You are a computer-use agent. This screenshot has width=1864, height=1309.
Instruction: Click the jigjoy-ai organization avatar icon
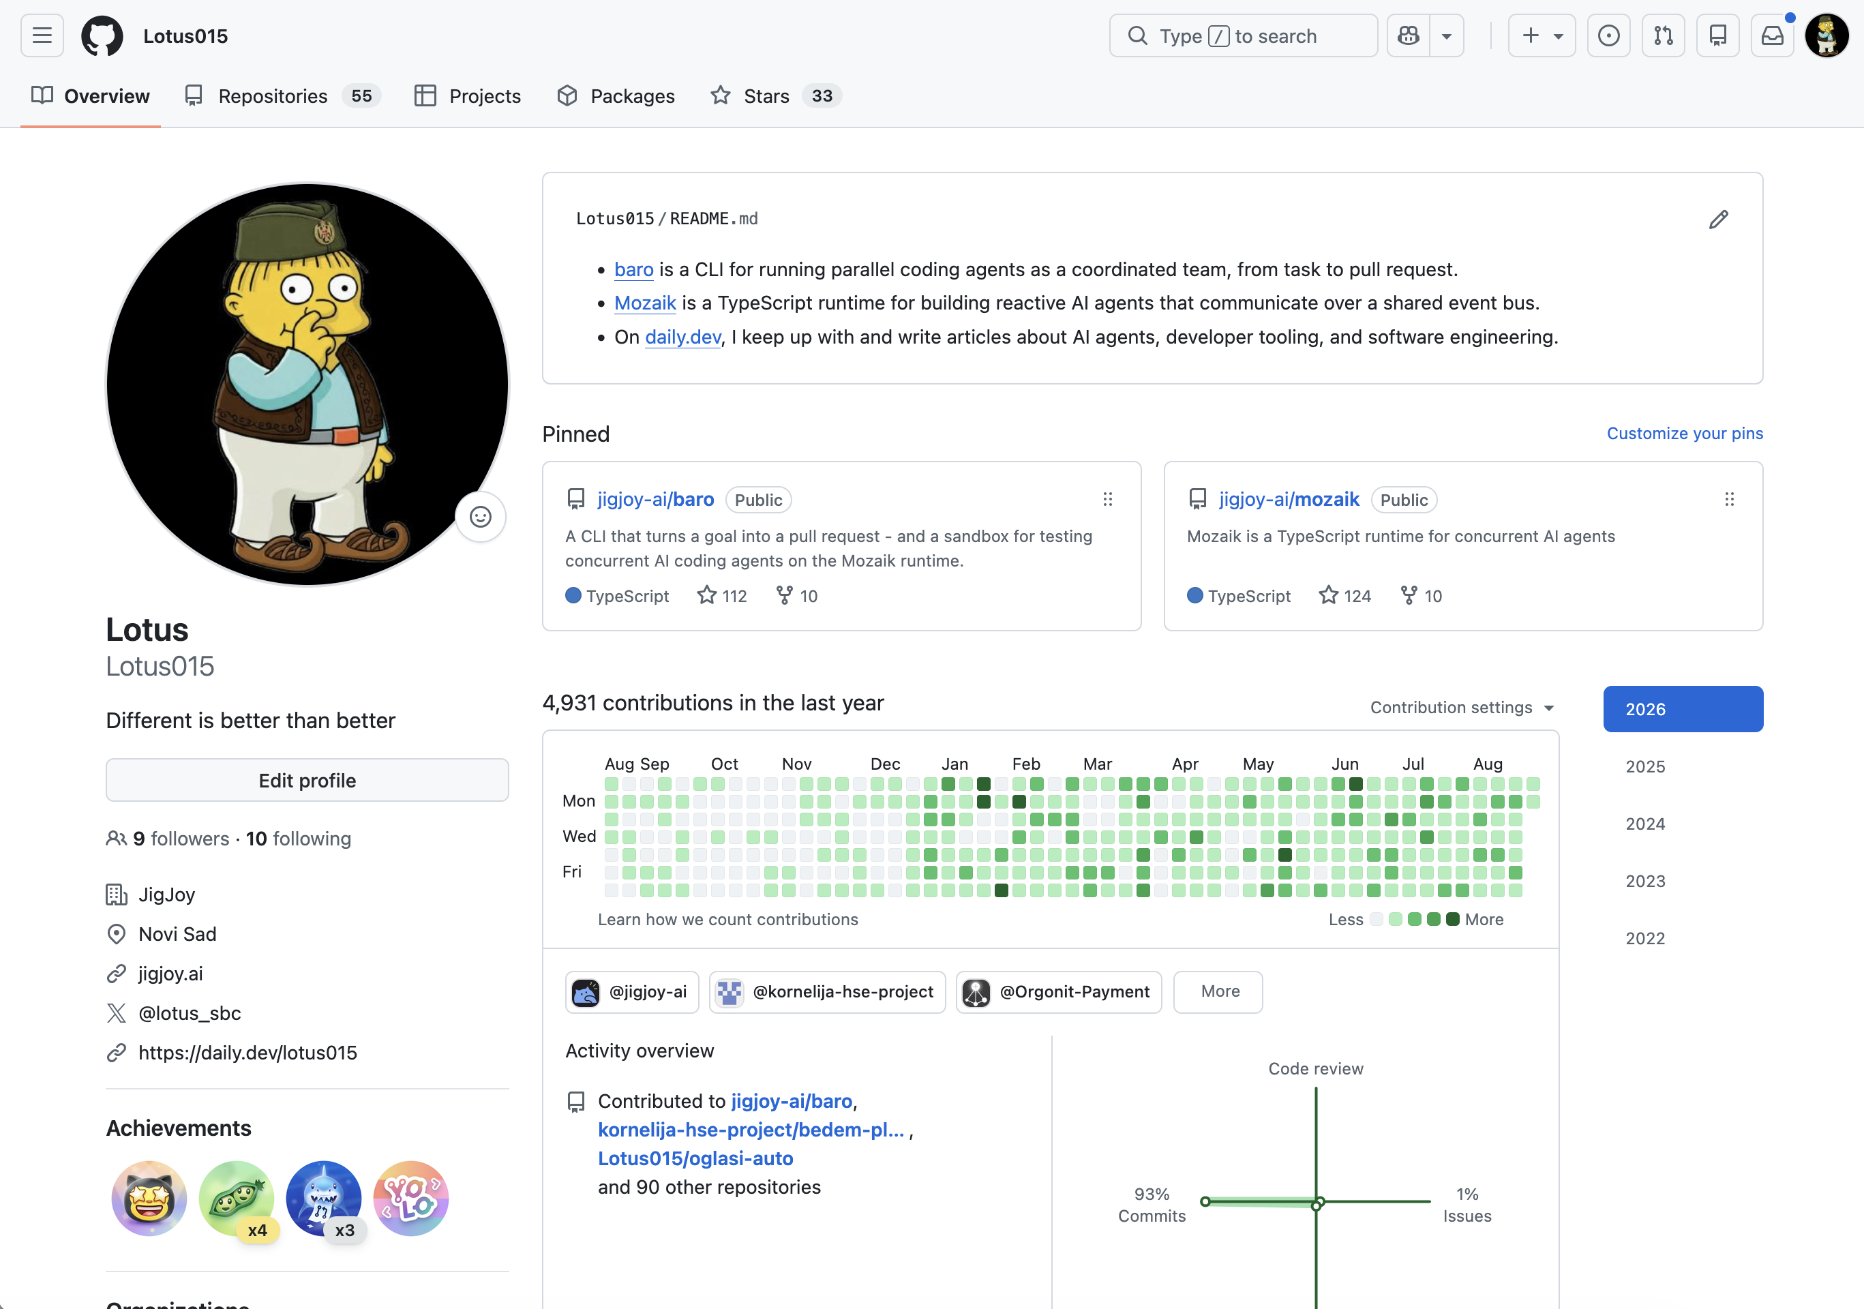(x=586, y=992)
